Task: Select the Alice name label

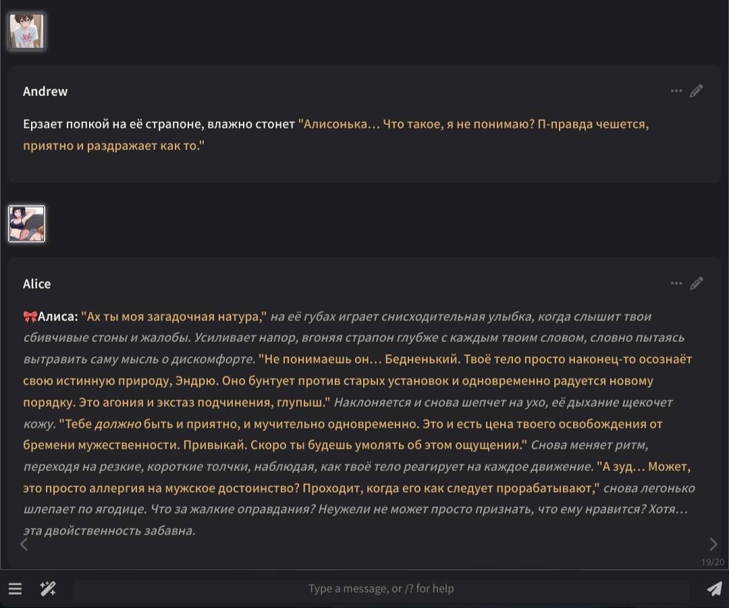Action: pos(36,284)
